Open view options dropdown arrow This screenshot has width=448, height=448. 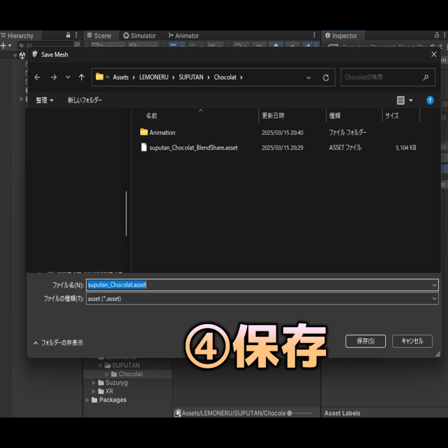click(x=410, y=100)
